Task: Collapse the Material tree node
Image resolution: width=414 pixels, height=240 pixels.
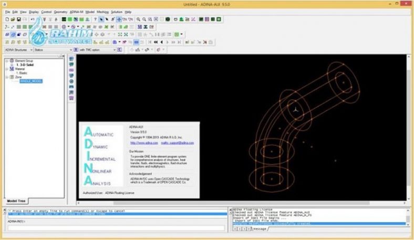Action: [7, 69]
